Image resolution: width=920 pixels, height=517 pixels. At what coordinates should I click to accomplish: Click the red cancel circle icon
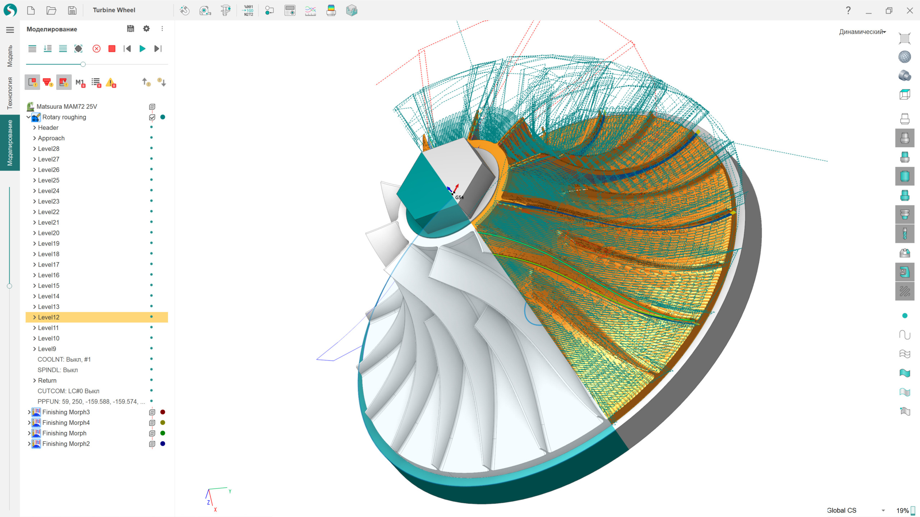click(x=96, y=48)
